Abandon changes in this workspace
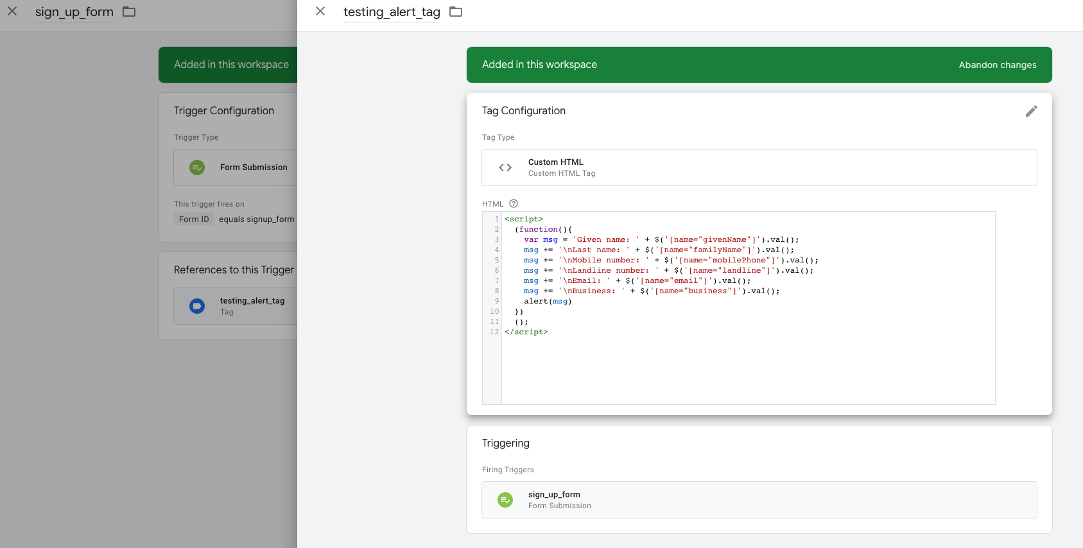 point(998,65)
